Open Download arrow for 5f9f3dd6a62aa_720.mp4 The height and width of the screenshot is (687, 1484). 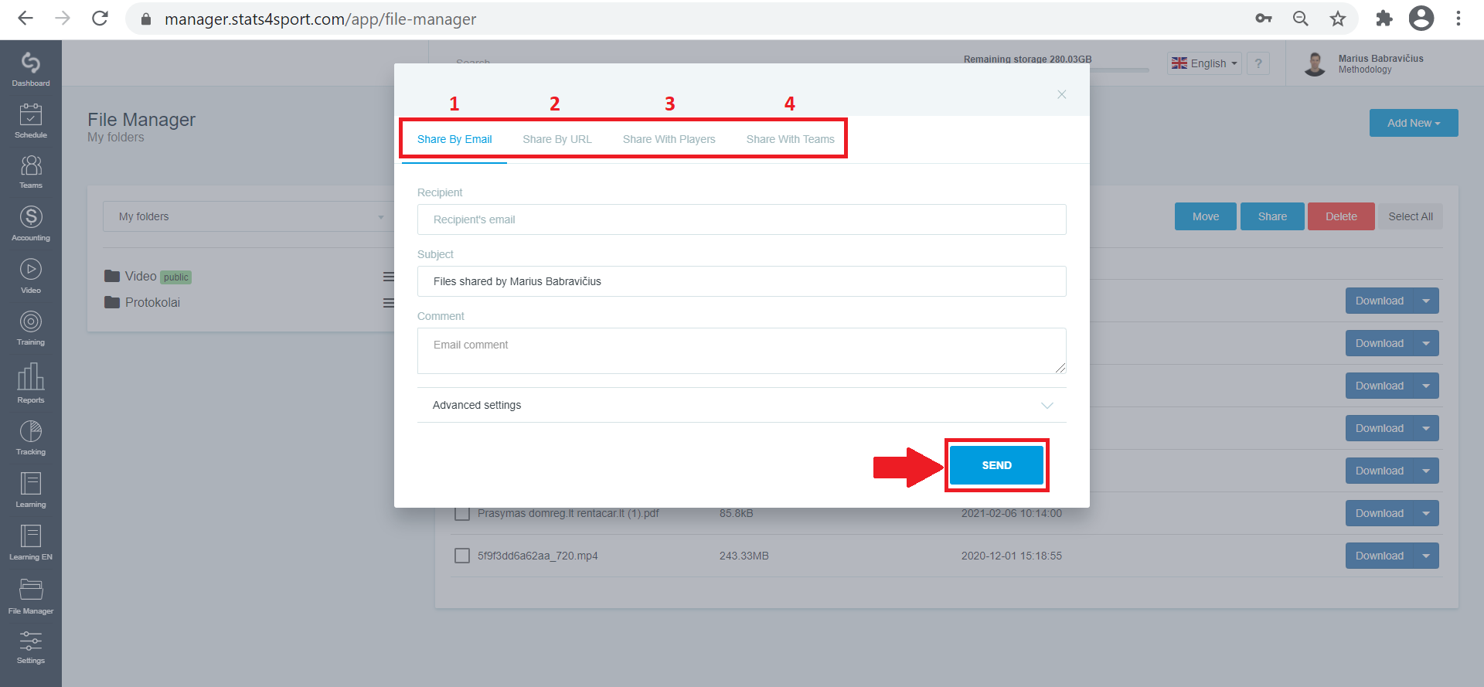tap(1426, 556)
